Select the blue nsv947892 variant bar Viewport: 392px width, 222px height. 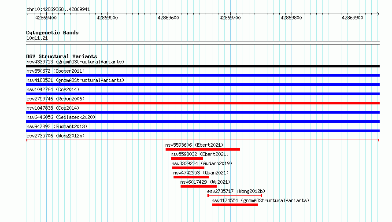coord(203,131)
